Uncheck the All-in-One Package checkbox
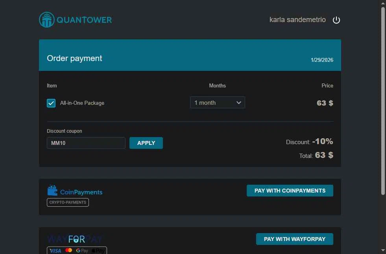This screenshot has width=386, height=254. coord(51,103)
